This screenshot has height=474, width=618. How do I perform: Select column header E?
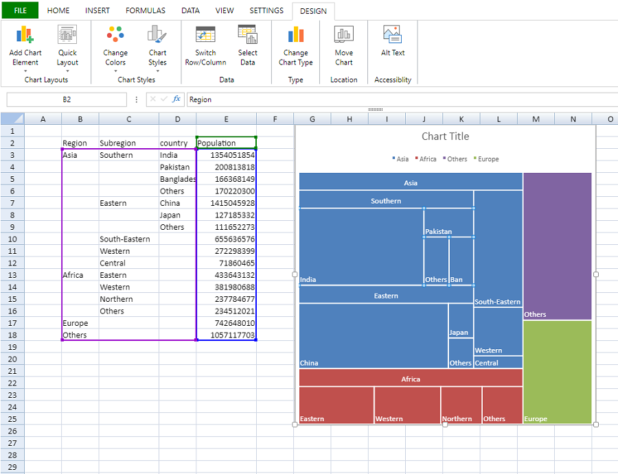point(226,119)
